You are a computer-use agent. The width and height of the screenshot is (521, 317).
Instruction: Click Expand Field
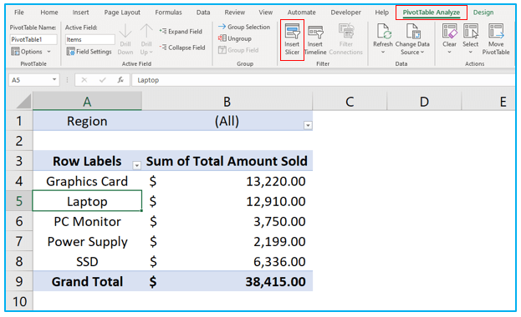pyautogui.click(x=181, y=32)
